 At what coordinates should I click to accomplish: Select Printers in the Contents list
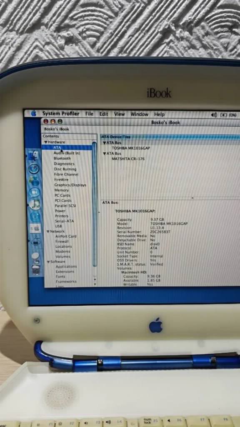pyautogui.click(x=62, y=216)
